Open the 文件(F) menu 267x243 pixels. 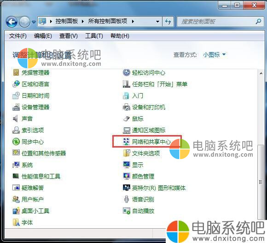[x=17, y=36]
